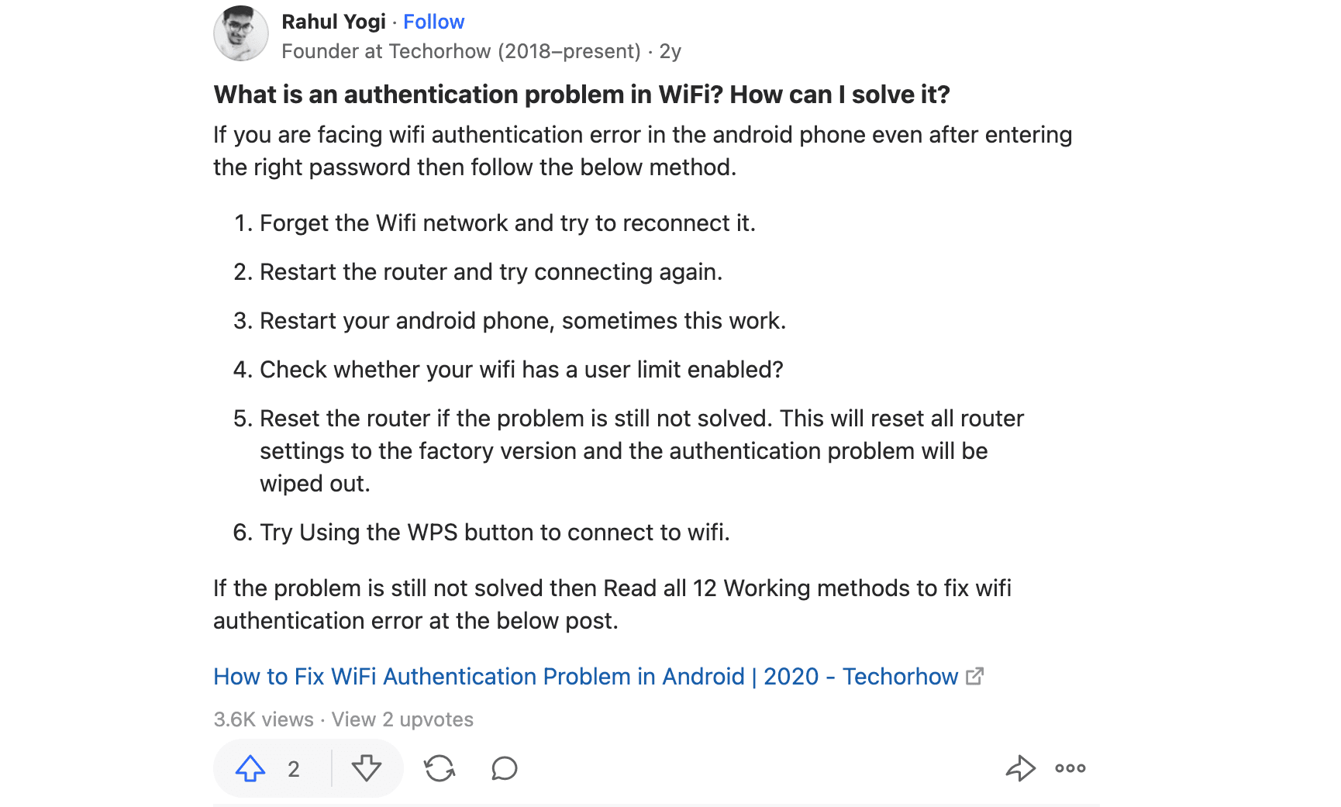
Task: Open Rahul Yogi's profile picture
Action: 241,33
